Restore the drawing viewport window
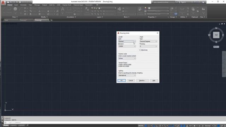Viewport: 226px width, 127px height. [x=222, y=24]
